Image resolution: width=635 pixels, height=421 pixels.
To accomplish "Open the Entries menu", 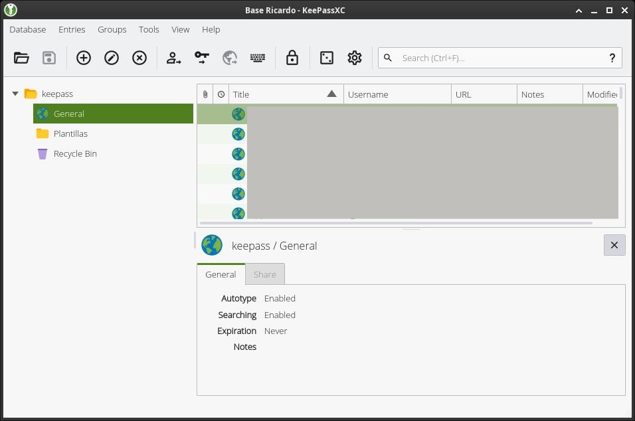I will [72, 30].
